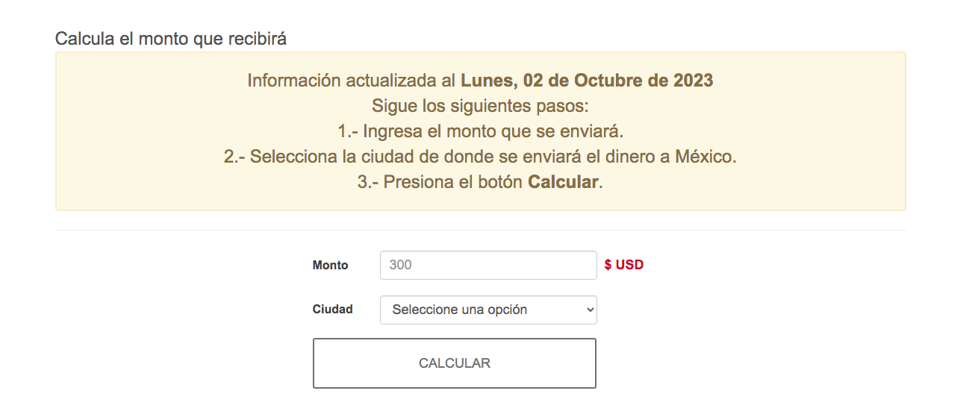The image size is (975, 420).
Task: Click step 1 "Ingresa el monto que se enviará"
Action: point(493,131)
